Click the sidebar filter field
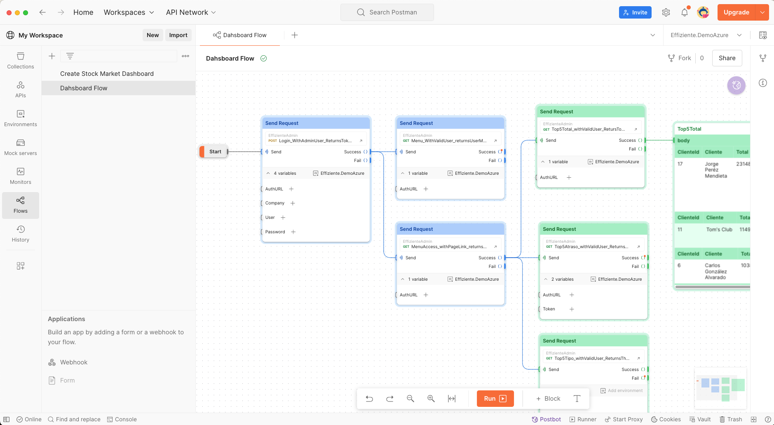Image resolution: width=774 pixels, height=425 pixels. 119,56
